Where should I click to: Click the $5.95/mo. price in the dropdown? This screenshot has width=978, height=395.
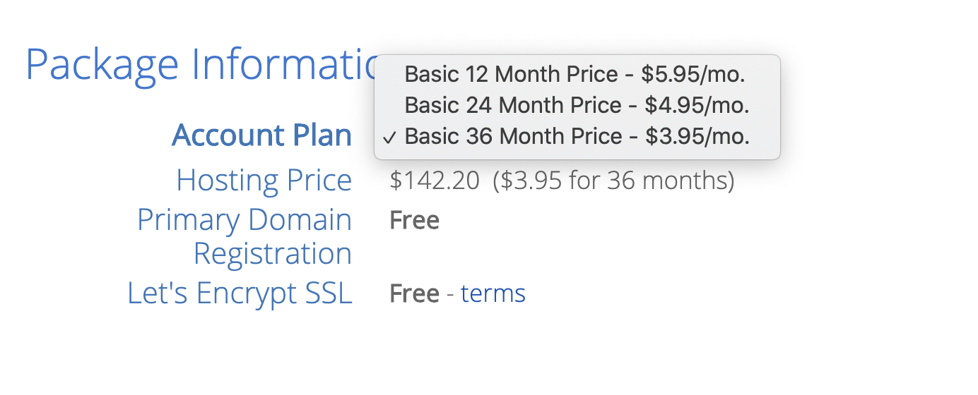click(693, 74)
